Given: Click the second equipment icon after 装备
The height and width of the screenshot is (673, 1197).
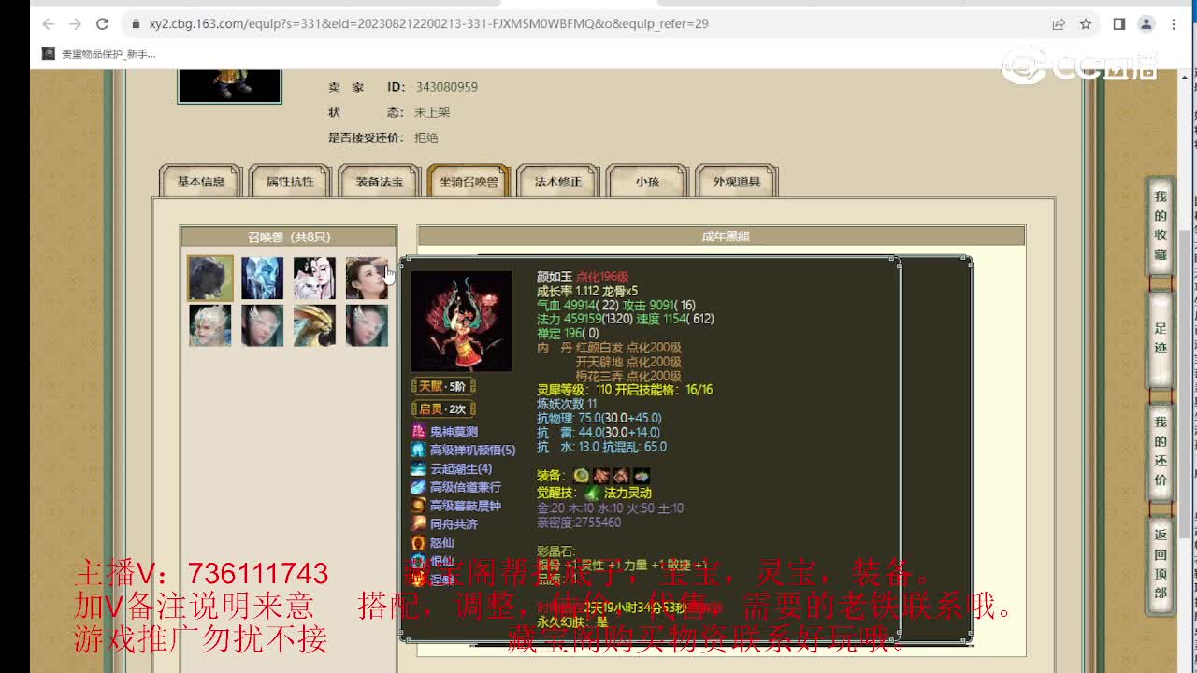Looking at the screenshot, I should tap(601, 476).
